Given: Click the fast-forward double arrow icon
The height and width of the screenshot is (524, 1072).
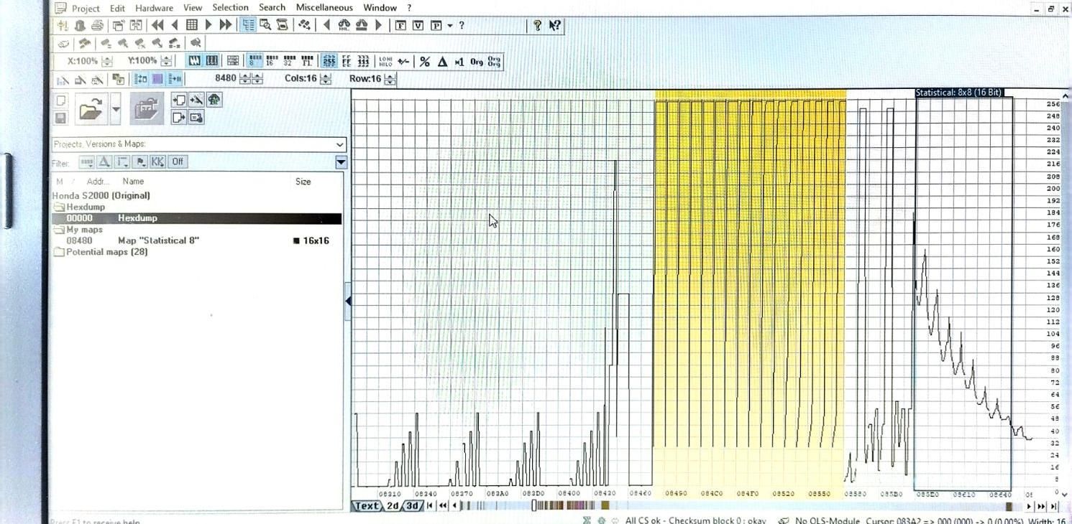Looking at the screenshot, I should pyautogui.click(x=226, y=25).
